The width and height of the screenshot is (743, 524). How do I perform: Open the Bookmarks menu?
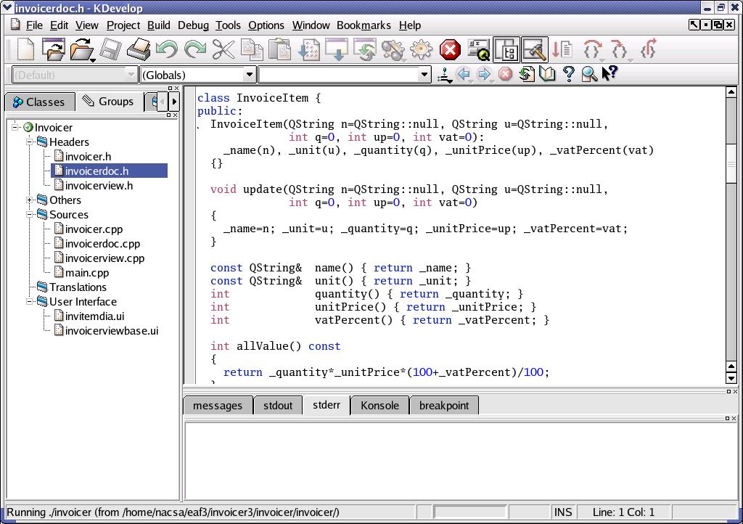(364, 25)
